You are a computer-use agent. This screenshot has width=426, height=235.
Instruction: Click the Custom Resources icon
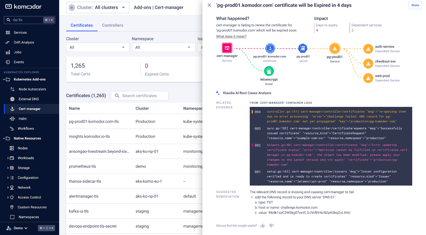(12, 207)
